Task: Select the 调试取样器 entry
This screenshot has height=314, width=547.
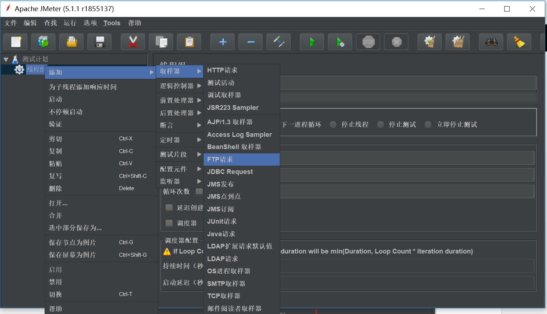Action: click(x=242, y=95)
